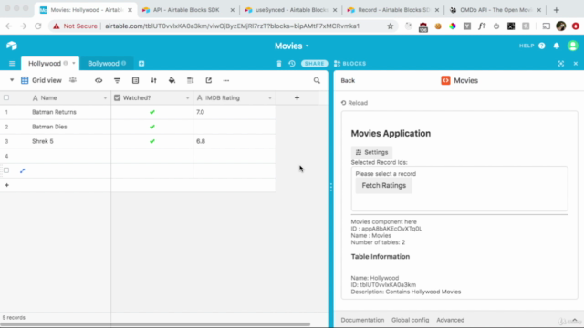Check the row 5 selection checkbox
The height and width of the screenshot is (328, 584).
[6, 170]
